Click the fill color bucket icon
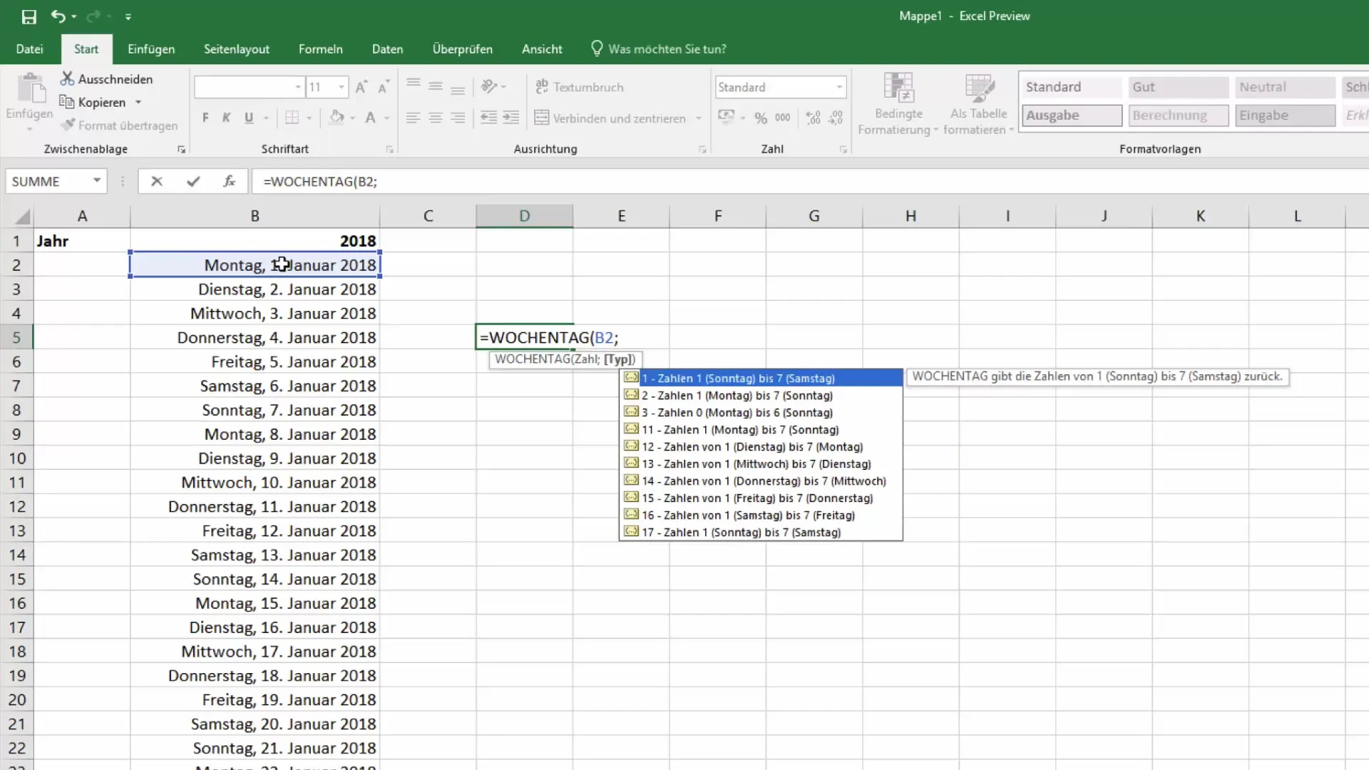 tap(337, 118)
